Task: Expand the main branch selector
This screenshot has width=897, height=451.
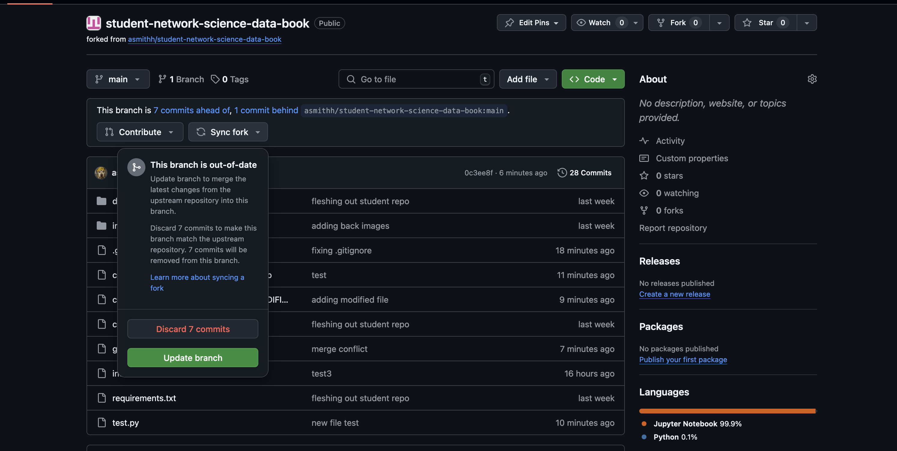Action: 118,79
